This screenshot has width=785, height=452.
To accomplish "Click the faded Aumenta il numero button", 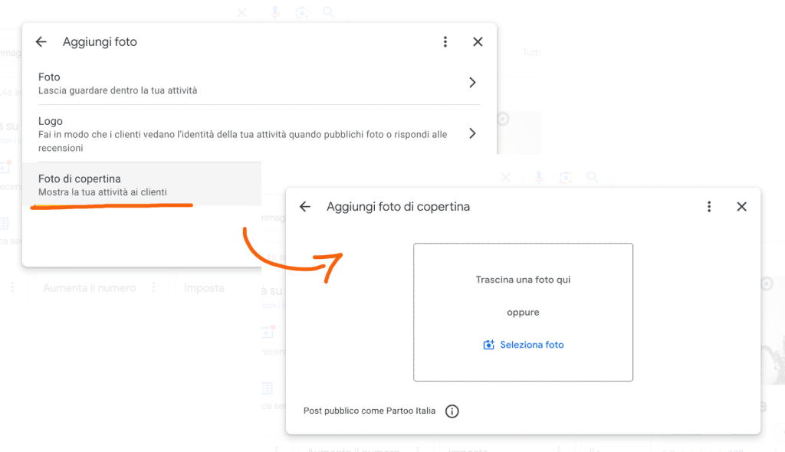I will [x=90, y=288].
